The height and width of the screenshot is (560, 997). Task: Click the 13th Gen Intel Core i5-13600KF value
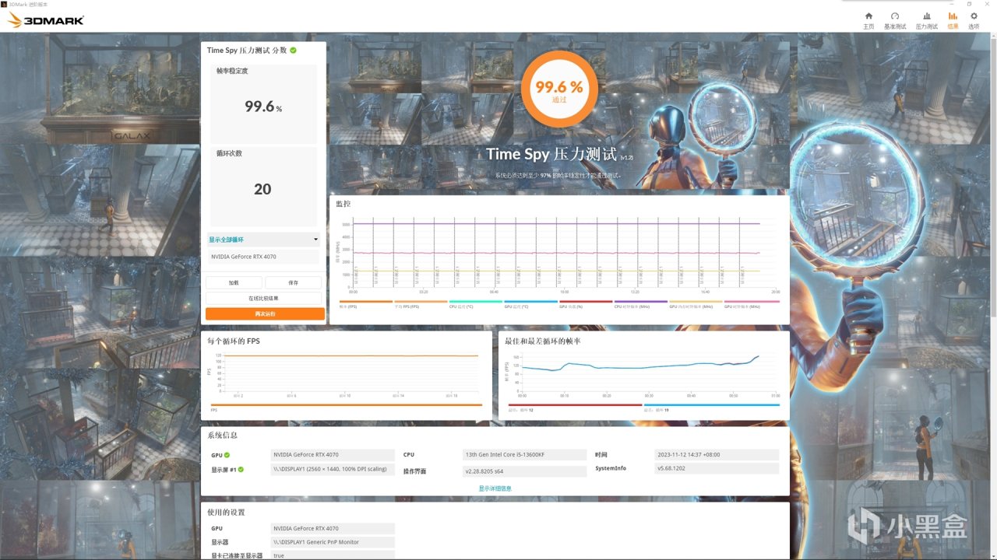(x=524, y=455)
